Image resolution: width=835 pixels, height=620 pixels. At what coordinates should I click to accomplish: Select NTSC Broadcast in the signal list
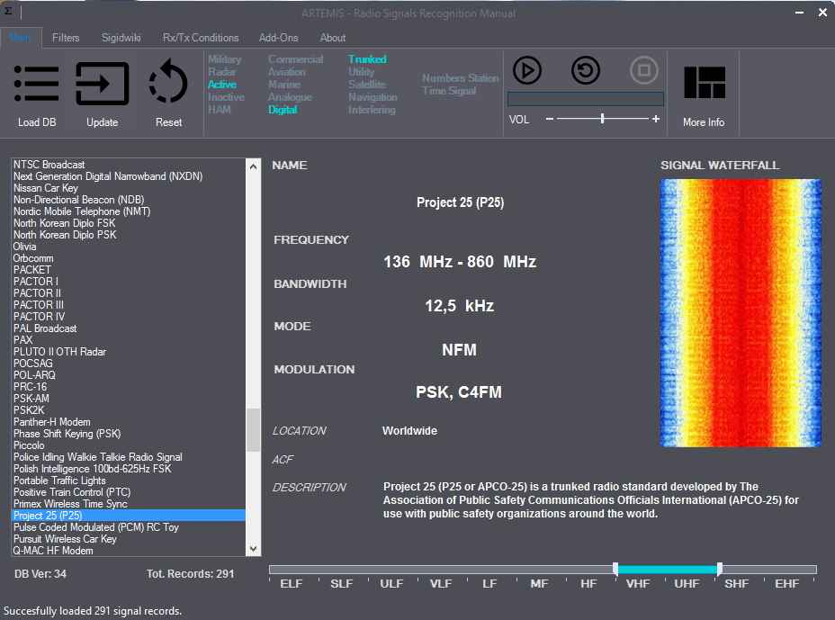click(x=129, y=165)
